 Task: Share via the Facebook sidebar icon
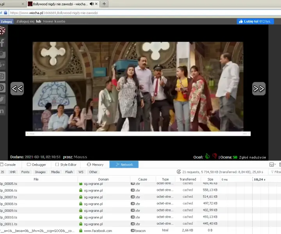[2, 43]
